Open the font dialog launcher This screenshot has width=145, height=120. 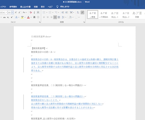[40, 22]
